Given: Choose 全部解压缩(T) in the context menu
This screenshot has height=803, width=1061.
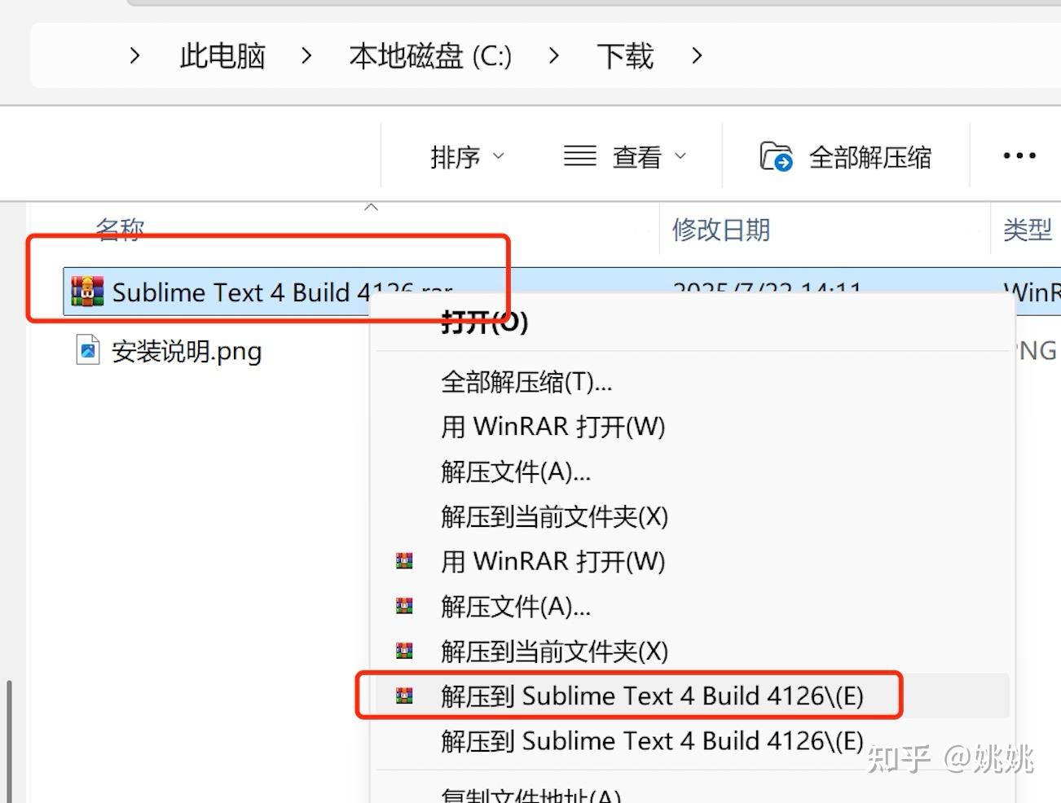Looking at the screenshot, I should coord(526,383).
